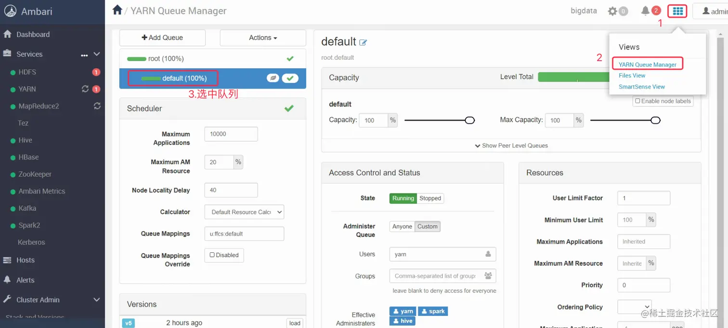Screen dimensions: 728x328
Task: Select the default (100%) queue
Action: (x=213, y=78)
